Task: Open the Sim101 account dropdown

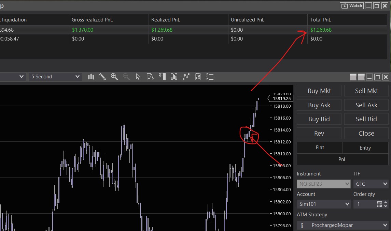Action: tap(323, 204)
